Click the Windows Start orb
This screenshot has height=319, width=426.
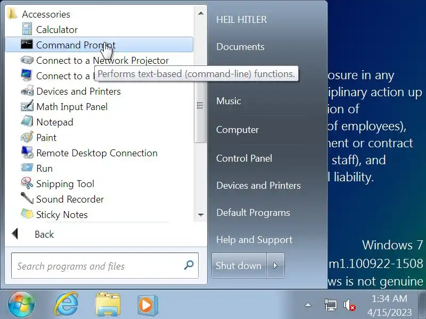point(21,304)
